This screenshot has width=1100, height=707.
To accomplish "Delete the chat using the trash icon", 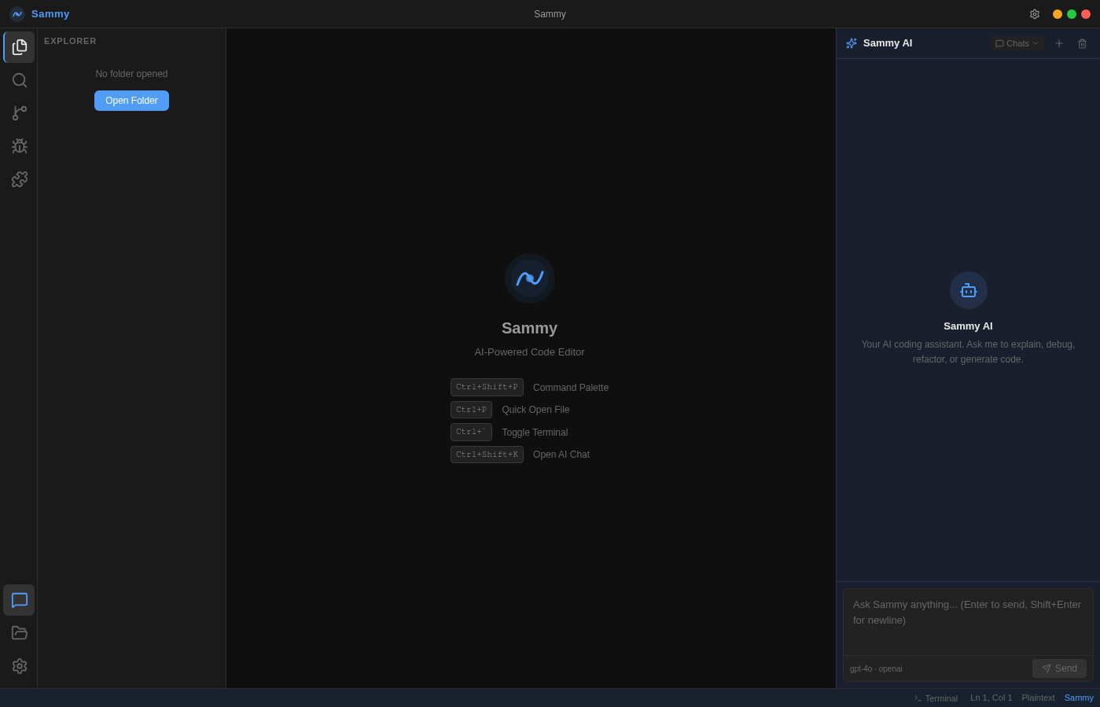I will 1083,43.
